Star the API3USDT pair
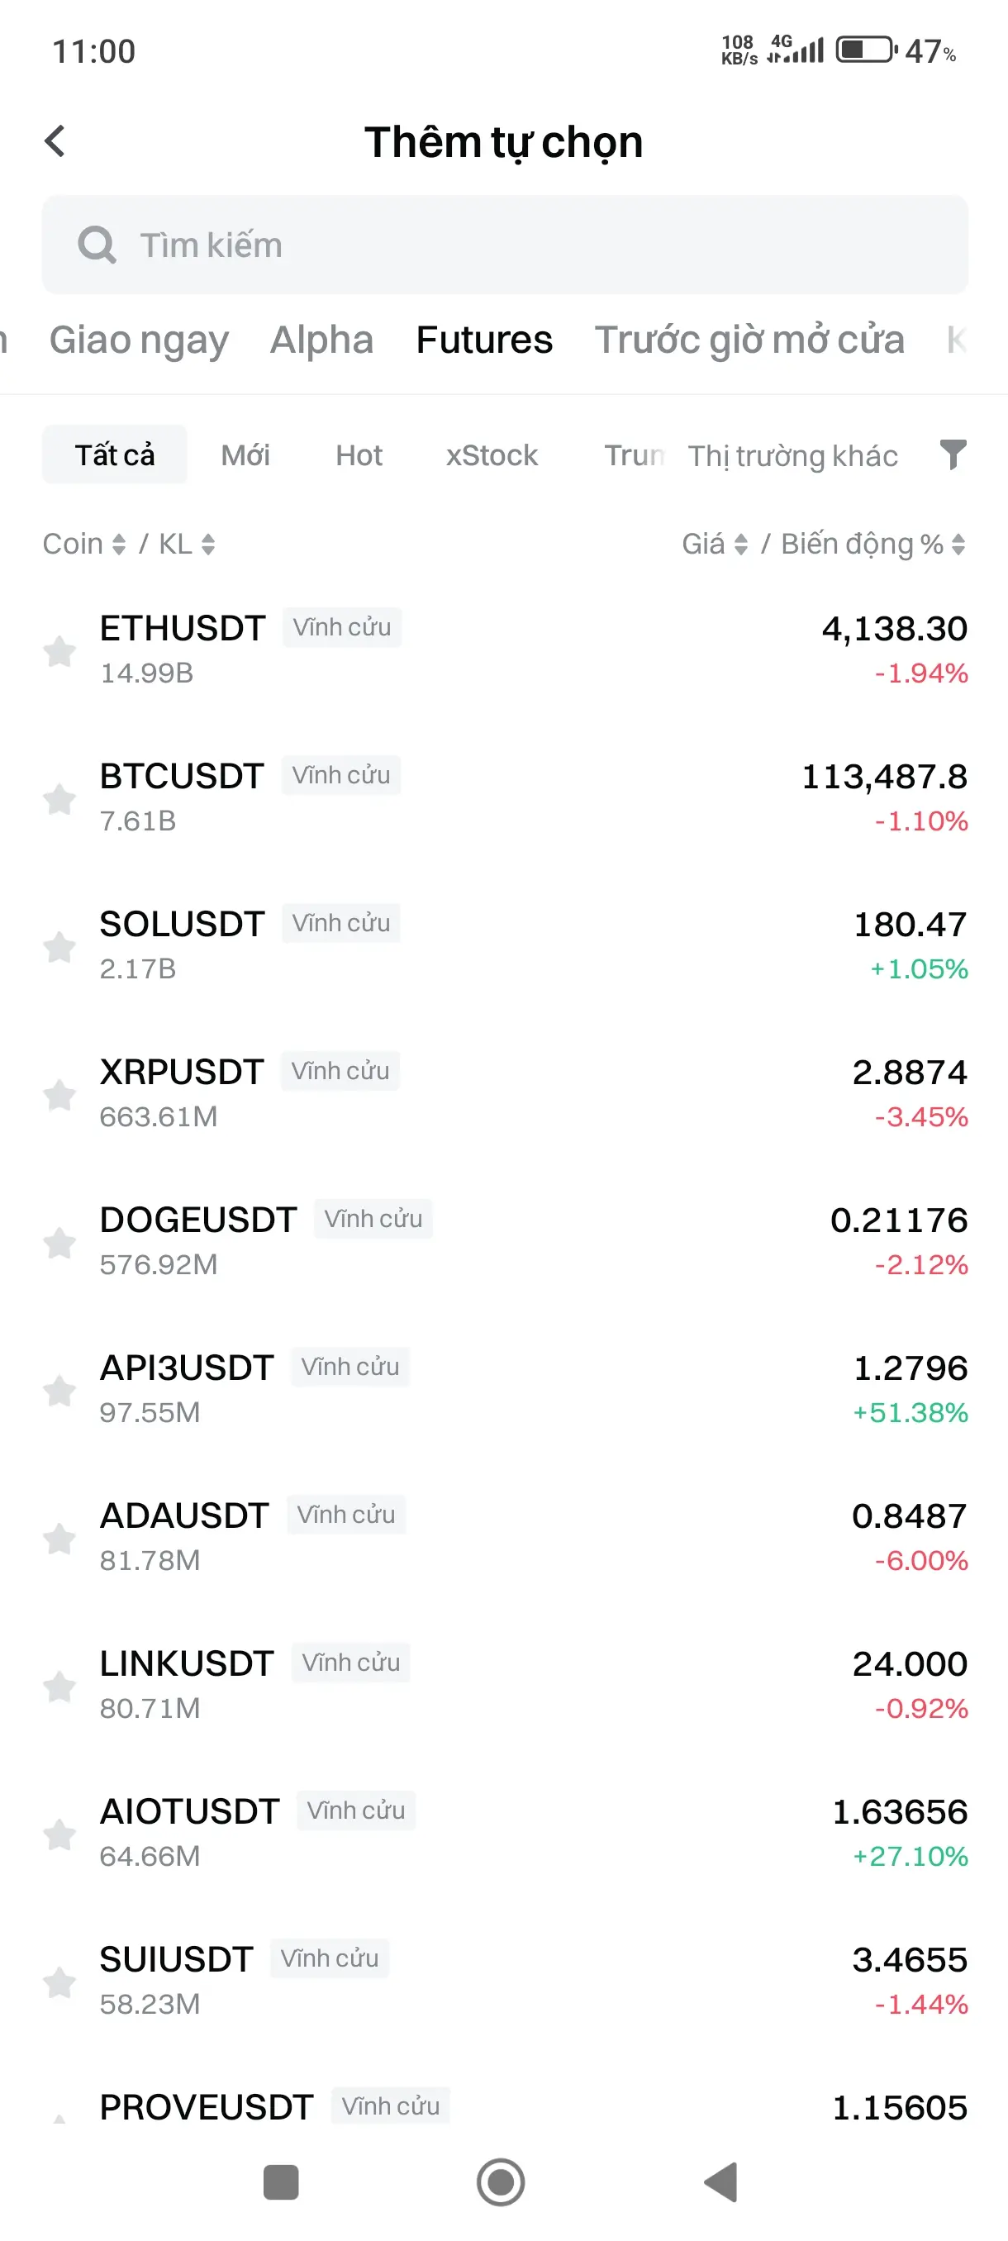The image size is (1008, 2241). (x=60, y=1390)
